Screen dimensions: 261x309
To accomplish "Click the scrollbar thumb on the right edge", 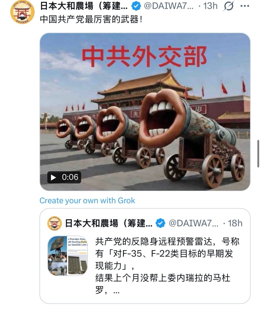I will tap(258, 154).
